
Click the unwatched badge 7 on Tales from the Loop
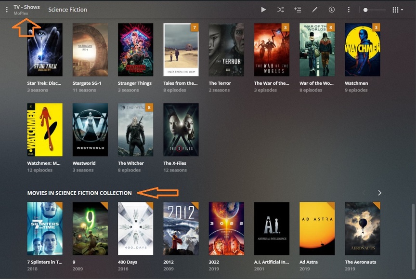[x=195, y=27]
